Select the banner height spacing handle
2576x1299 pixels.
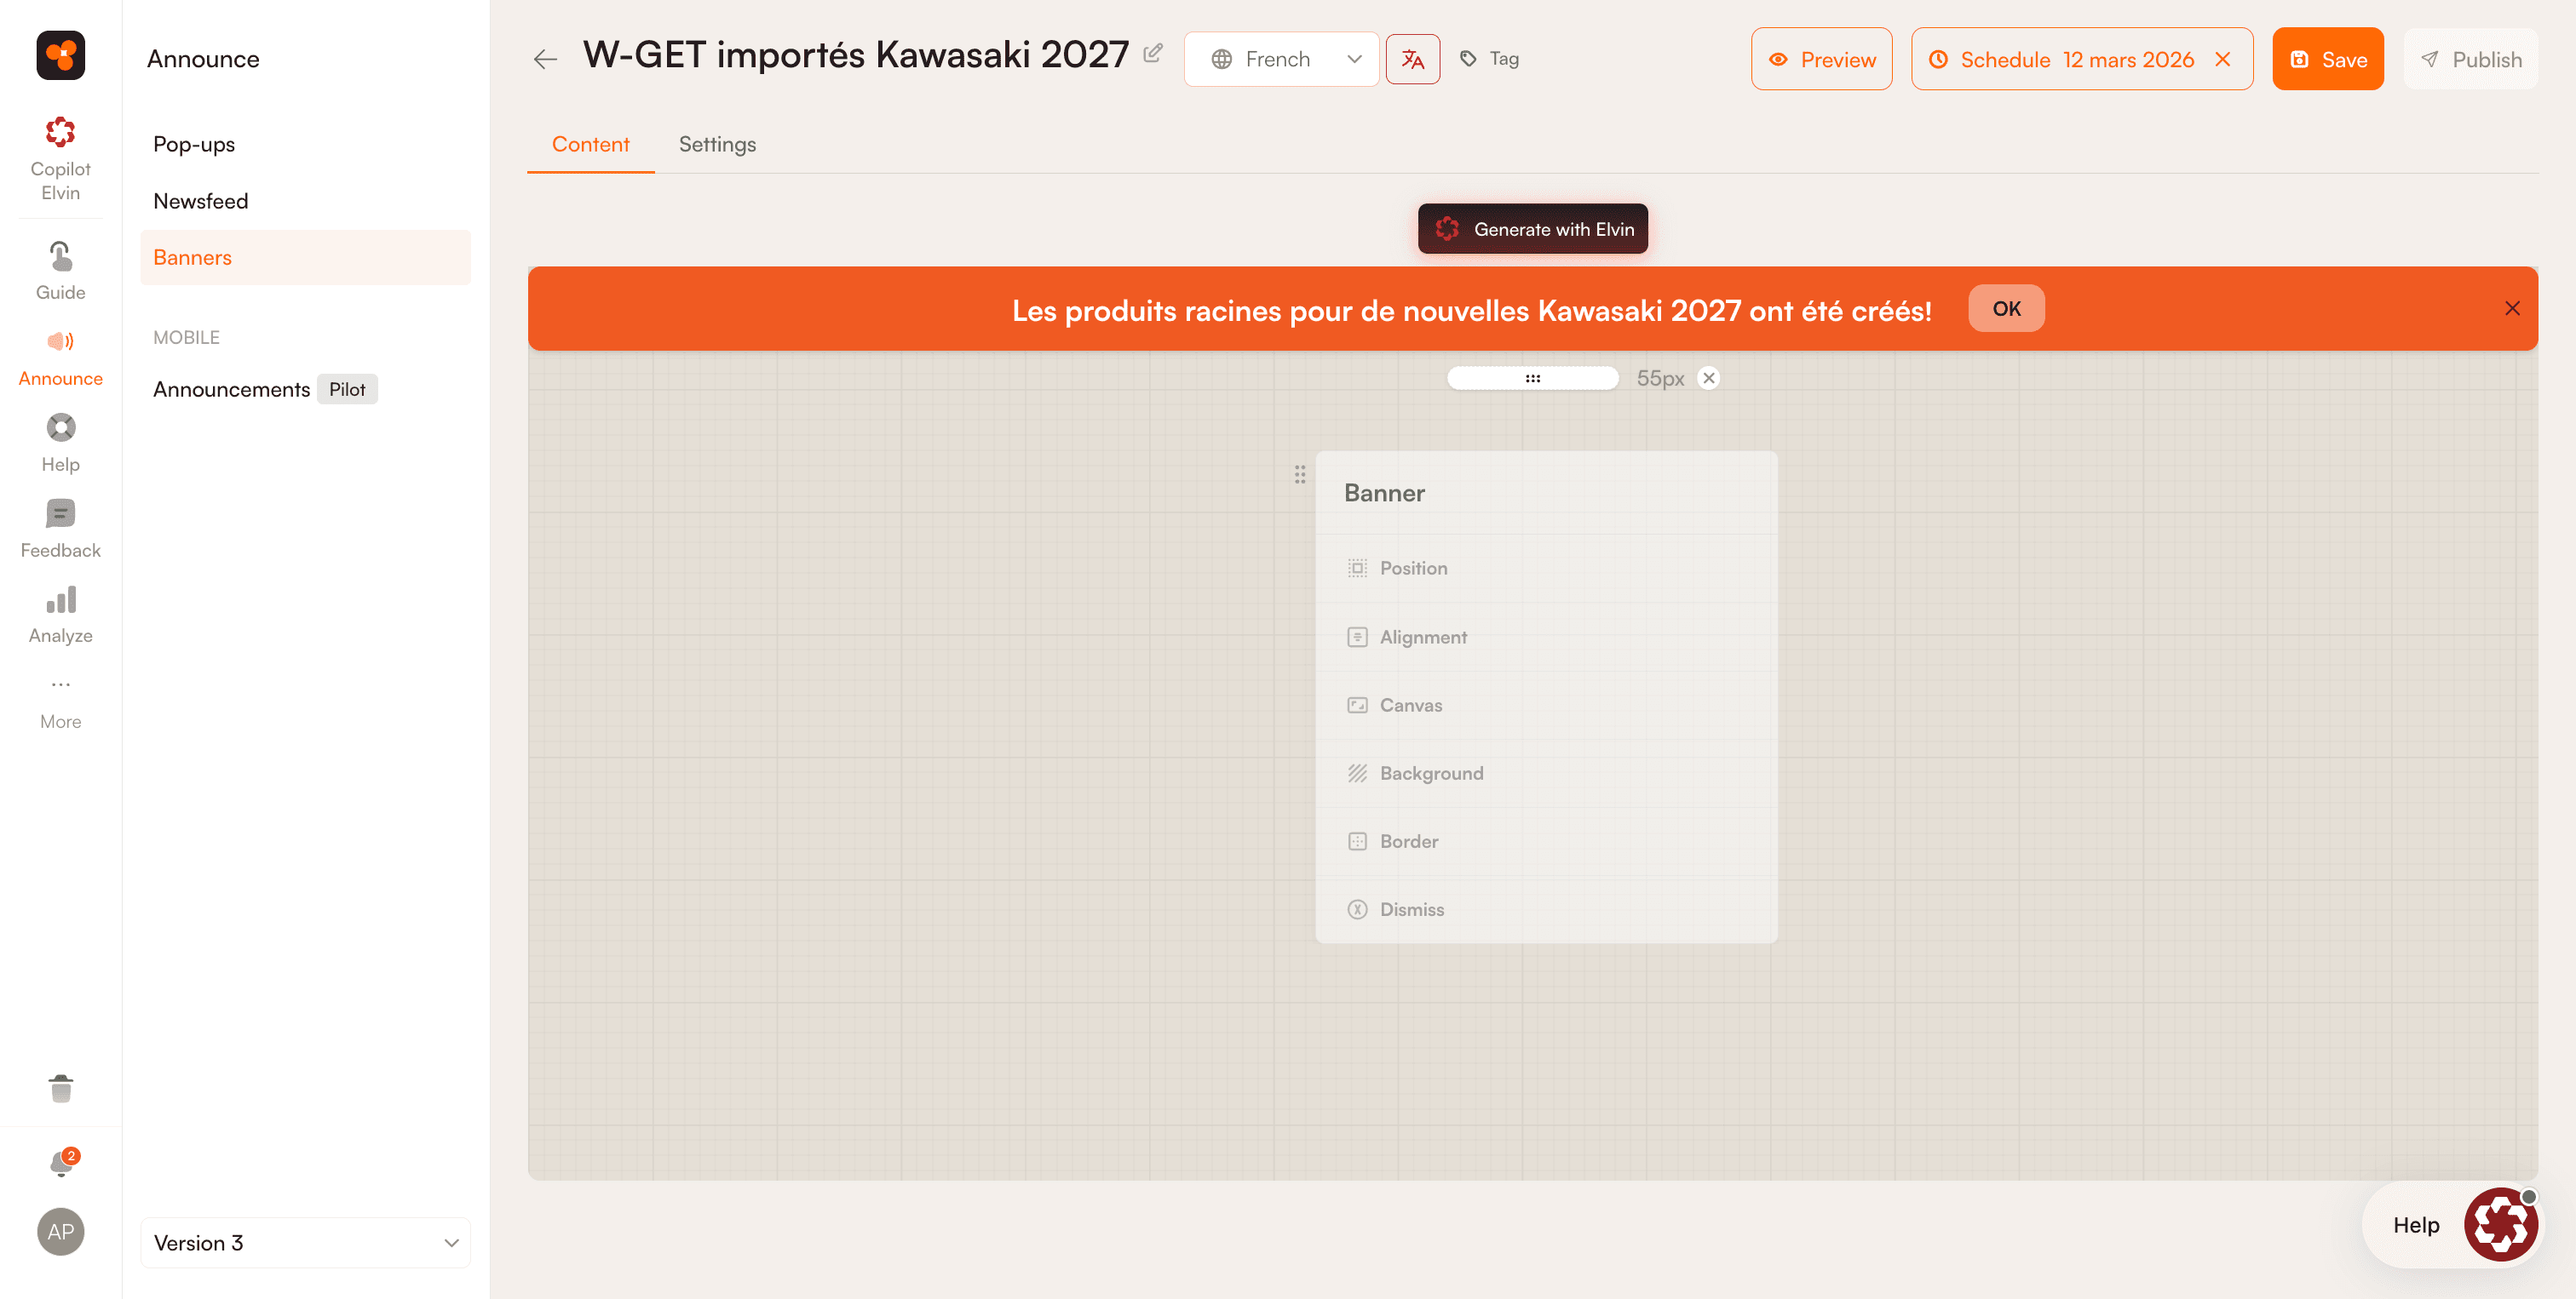1532,378
